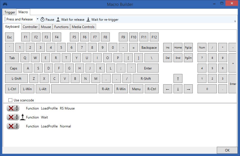Switch to the Controller tab
The width and height of the screenshot is (240, 156).
coord(30,27)
